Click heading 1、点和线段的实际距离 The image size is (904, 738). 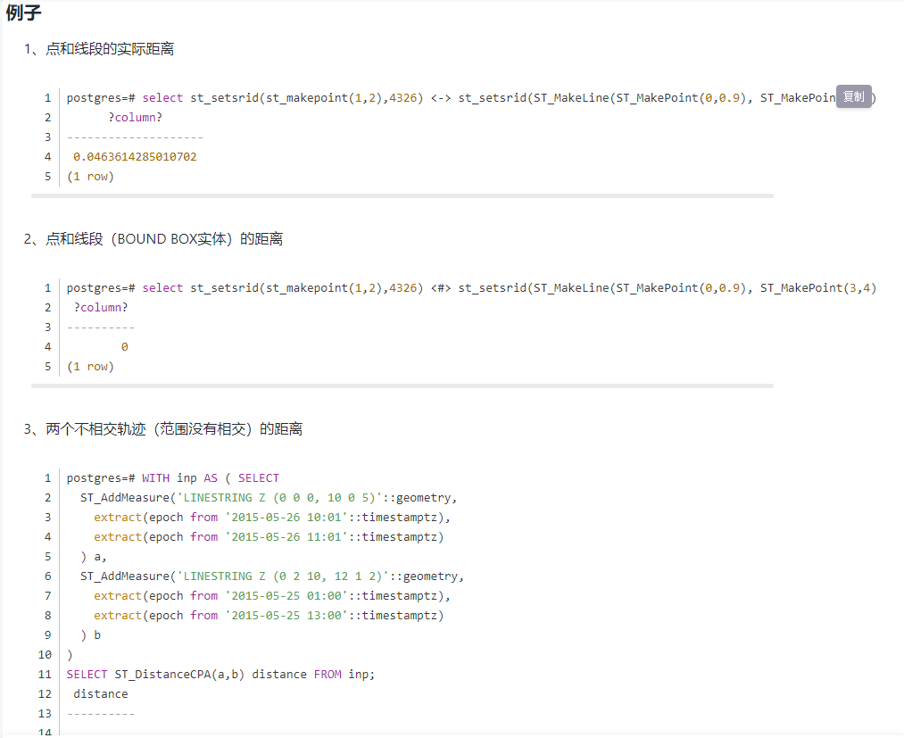pyautogui.click(x=98, y=49)
